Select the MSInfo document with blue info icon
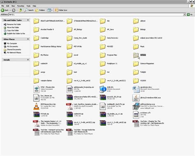Screen dimensions: 195x156 (103, 89)
